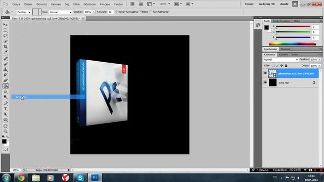Viewport: 324px width, 182px height.
Task: Open Skype from the taskbar
Action: pyautogui.click(x=80, y=177)
